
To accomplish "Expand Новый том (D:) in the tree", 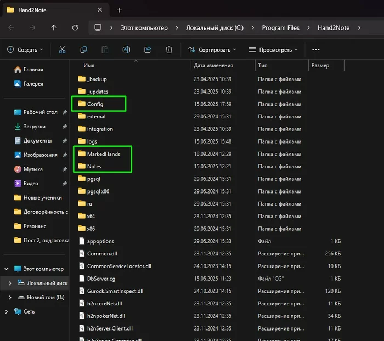I will [10, 298].
